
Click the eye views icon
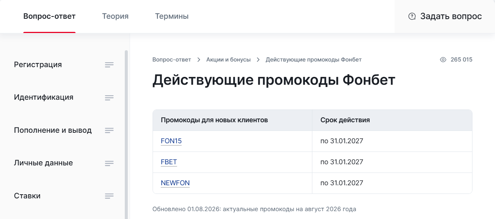(x=443, y=60)
